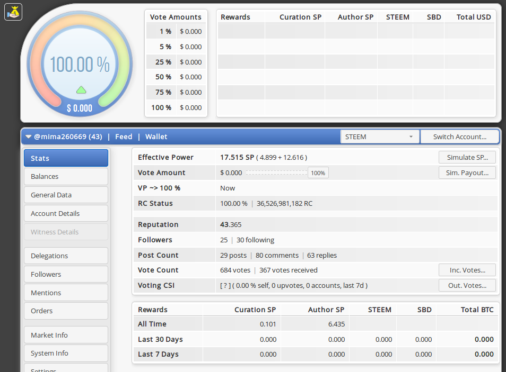
Task: Click the 367 votes received text
Action: coord(288,270)
